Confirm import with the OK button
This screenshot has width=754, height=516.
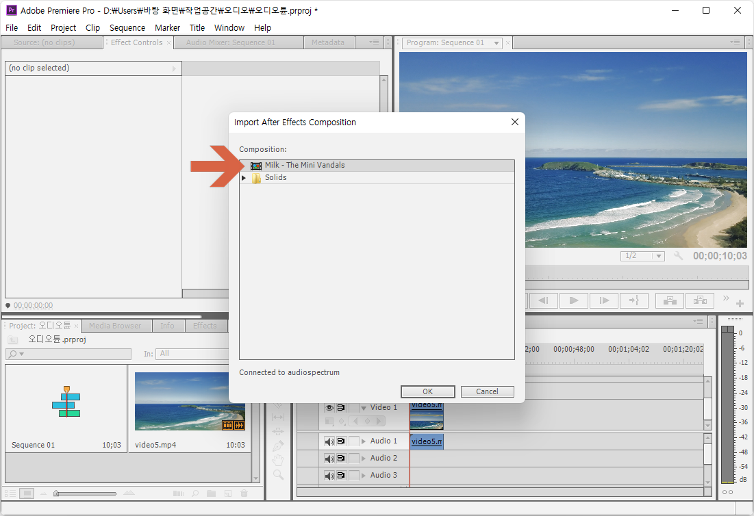427,391
